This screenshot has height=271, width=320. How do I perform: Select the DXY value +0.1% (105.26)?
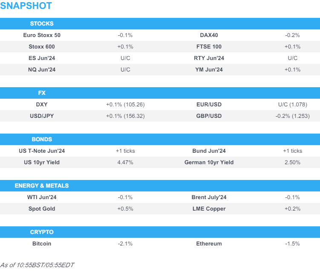tap(125, 105)
